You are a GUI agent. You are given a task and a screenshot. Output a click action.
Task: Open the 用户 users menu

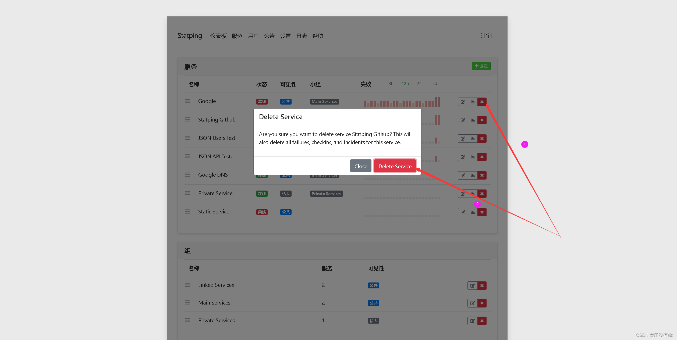(253, 36)
